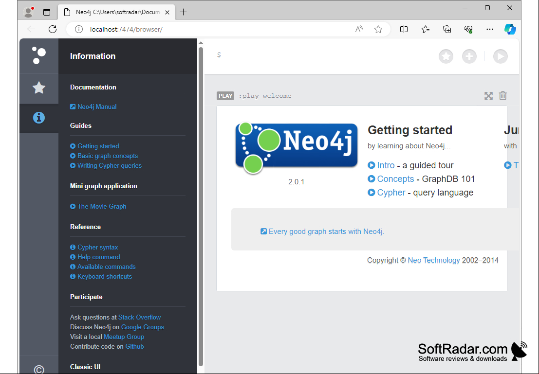Open the Neo4j database overview sidebar icon
This screenshot has height=374, width=539.
[39, 55]
